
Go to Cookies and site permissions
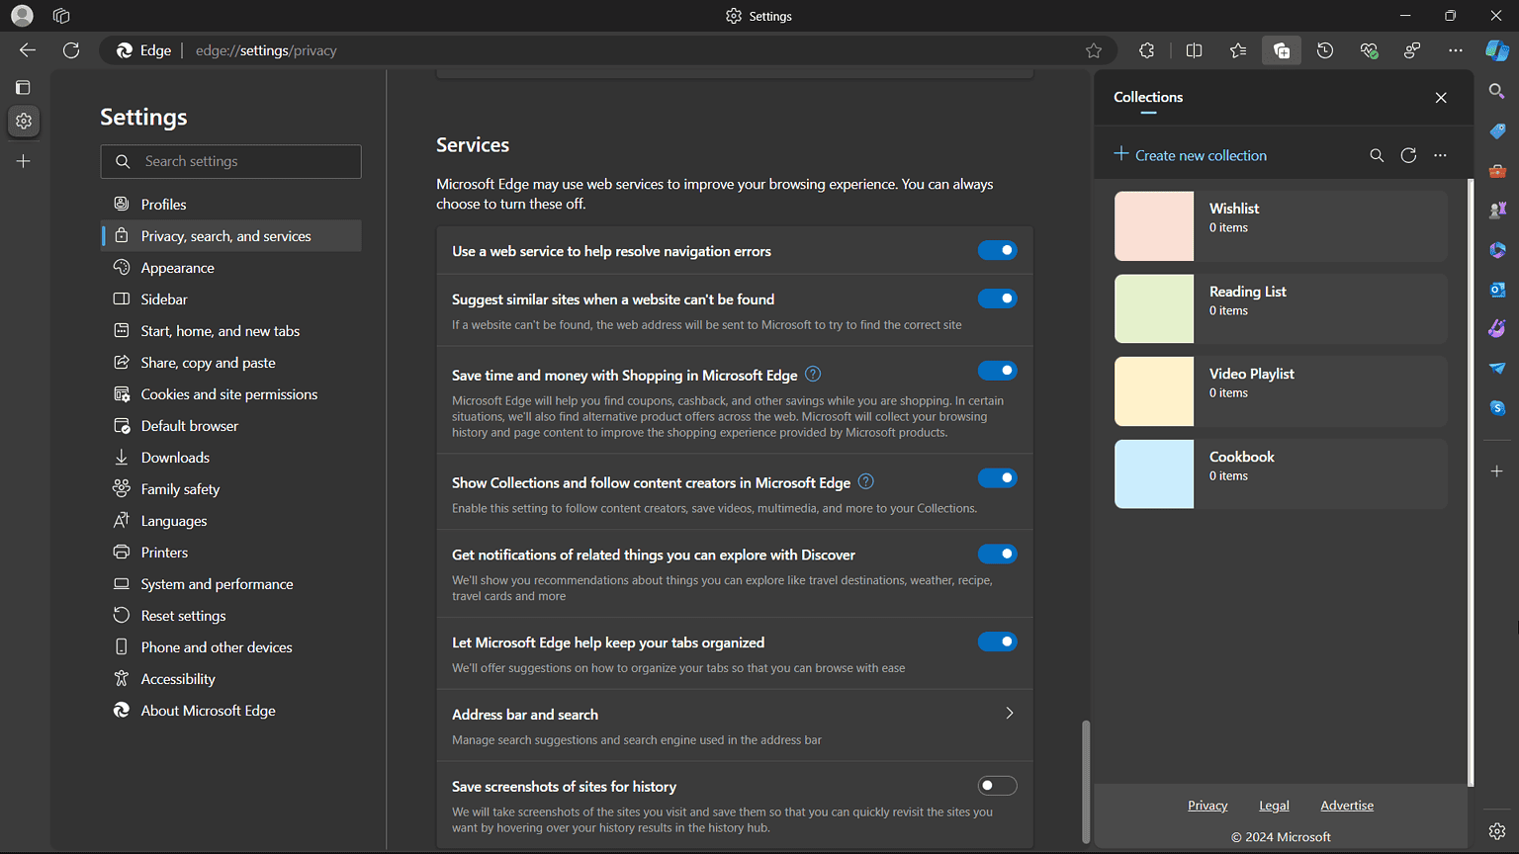(x=228, y=394)
